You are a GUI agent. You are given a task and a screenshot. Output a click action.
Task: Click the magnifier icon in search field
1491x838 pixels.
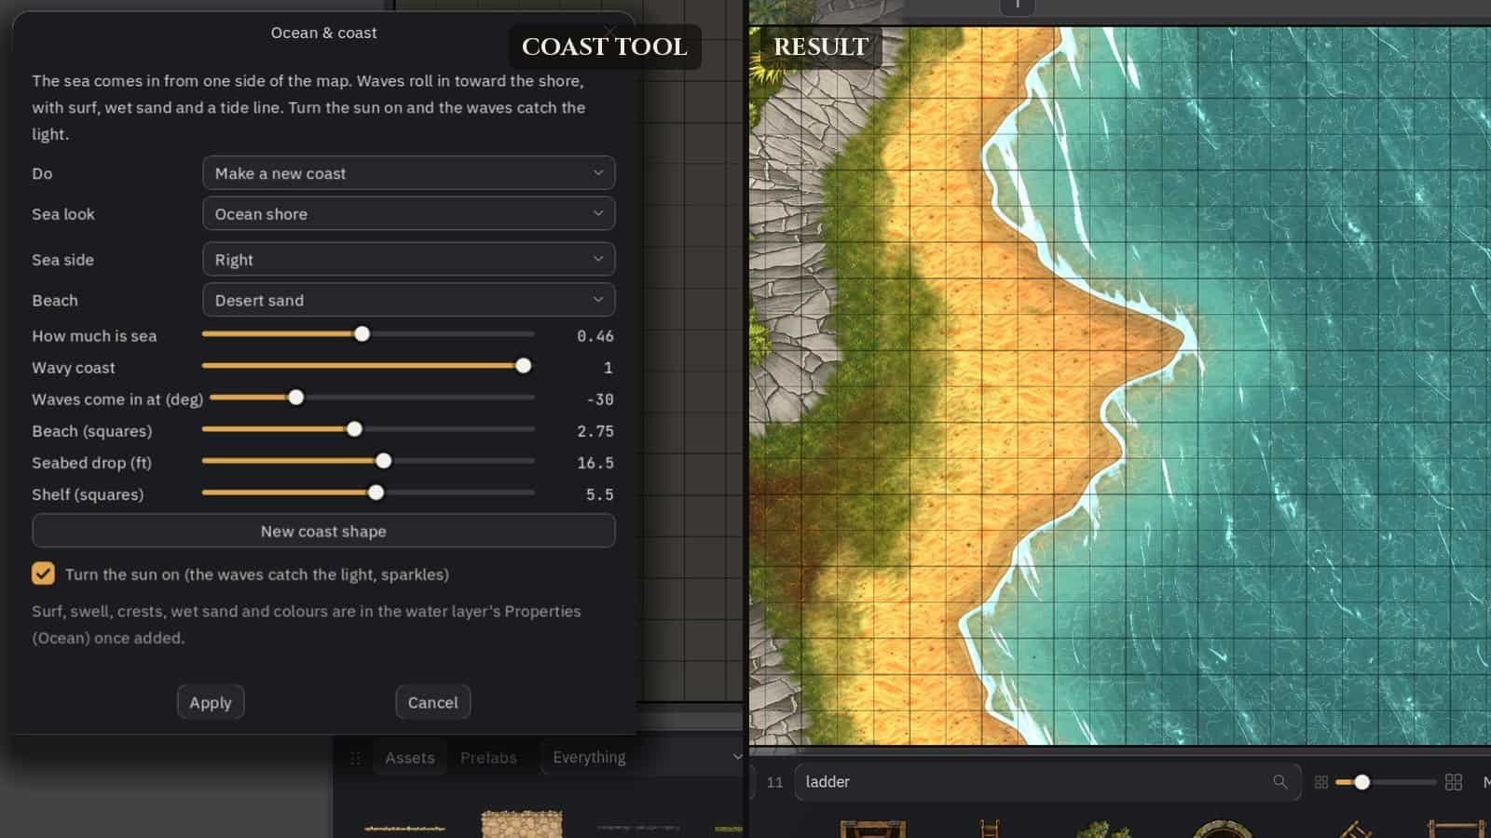coord(1280,781)
